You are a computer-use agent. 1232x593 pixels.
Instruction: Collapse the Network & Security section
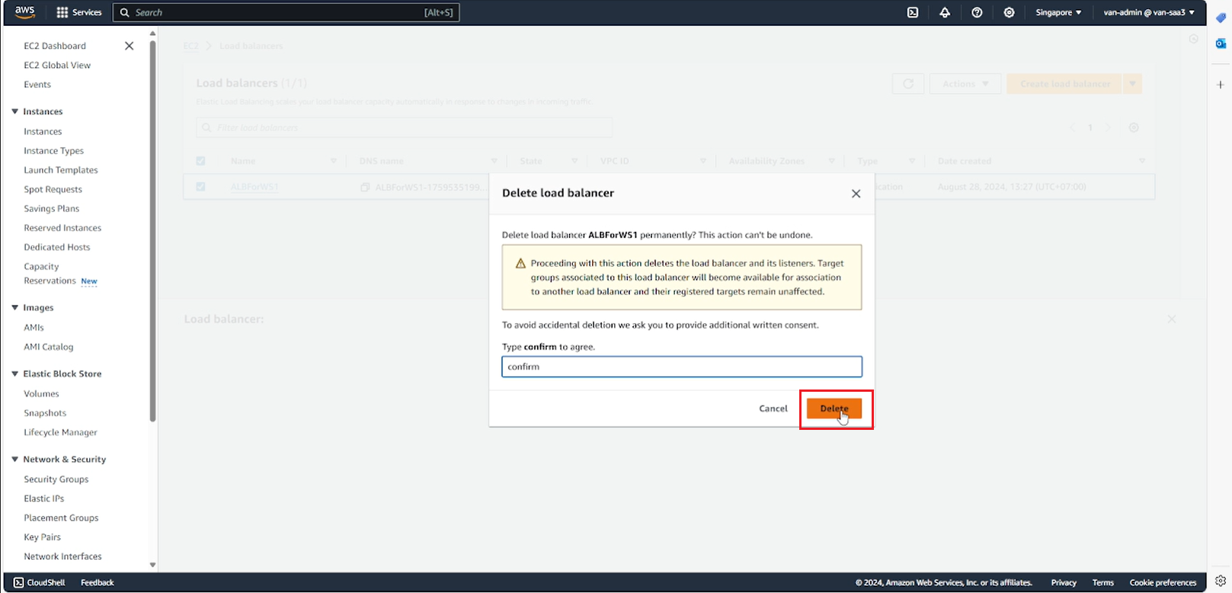coord(14,459)
